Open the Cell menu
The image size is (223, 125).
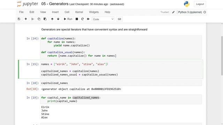coord(67,12)
